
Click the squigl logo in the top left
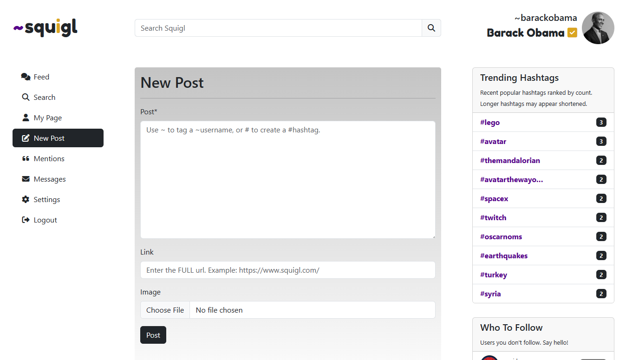45,28
